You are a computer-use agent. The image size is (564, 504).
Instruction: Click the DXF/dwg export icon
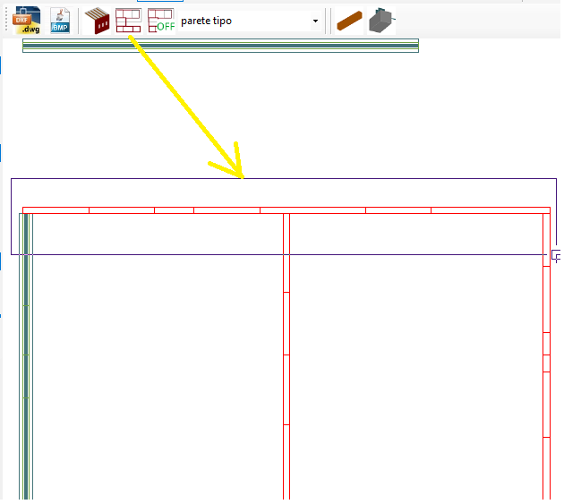click(x=28, y=20)
